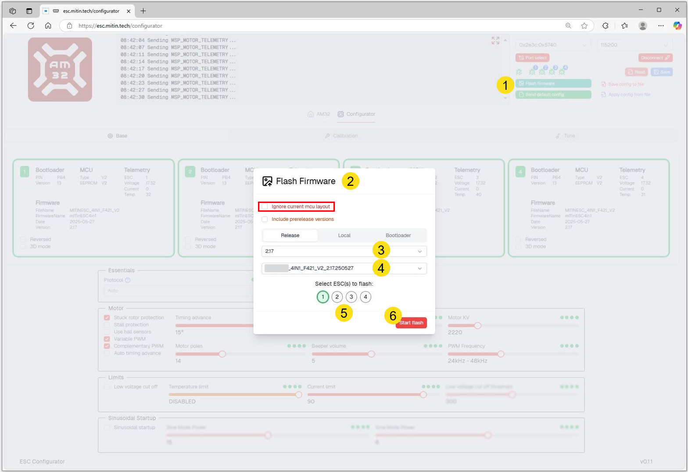Open the browser extensions puzzle icon
The height and width of the screenshot is (472, 688).
[x=606, y=26]
